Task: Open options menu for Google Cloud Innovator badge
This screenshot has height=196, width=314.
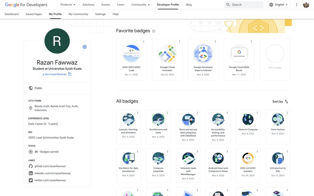Action: point(180,42)
